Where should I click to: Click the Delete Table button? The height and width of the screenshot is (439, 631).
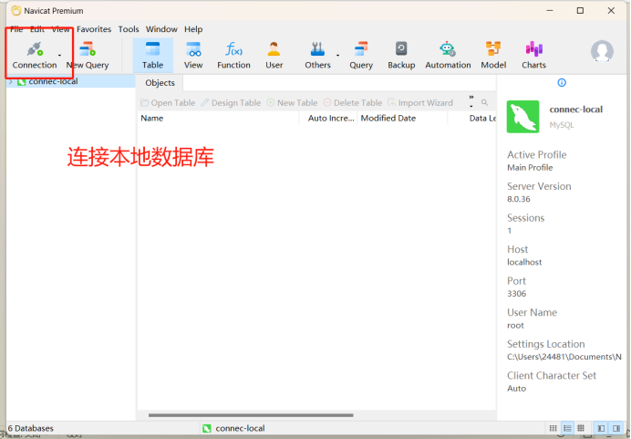(353, 103)
